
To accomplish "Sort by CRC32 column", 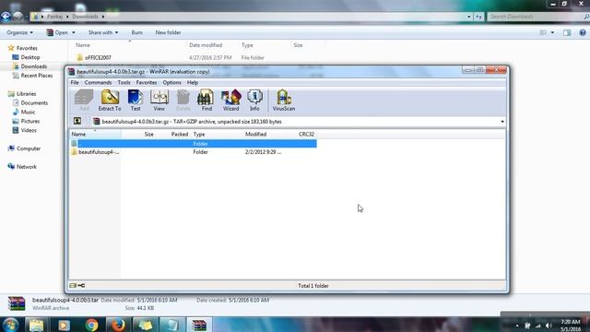I will [x=306, y=134].
